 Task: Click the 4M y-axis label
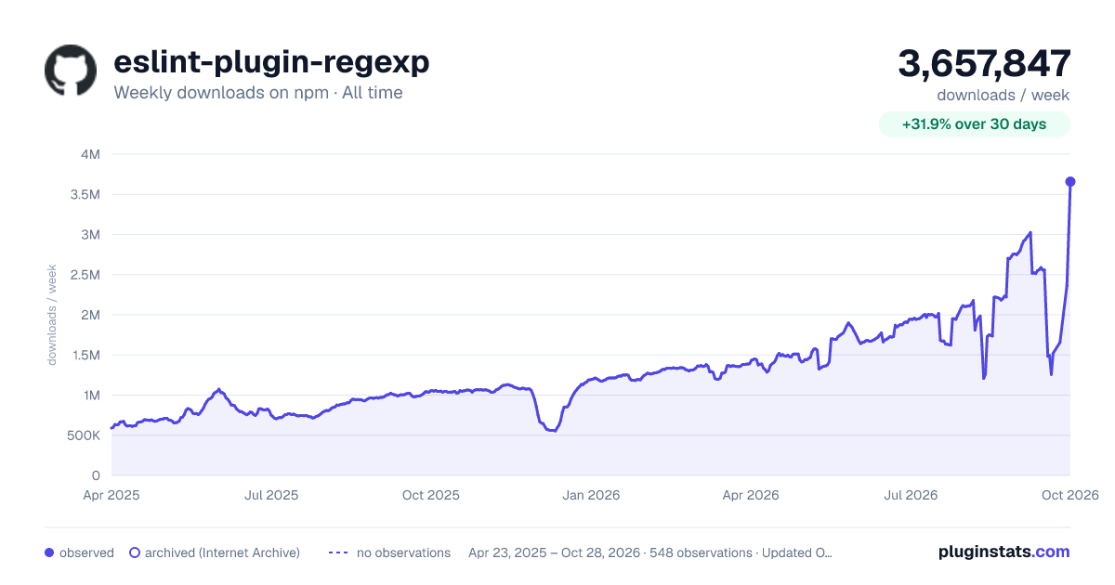pos(91,154)
